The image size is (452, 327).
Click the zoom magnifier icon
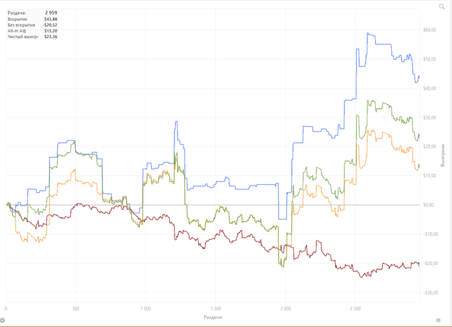[x=442, y=6]
